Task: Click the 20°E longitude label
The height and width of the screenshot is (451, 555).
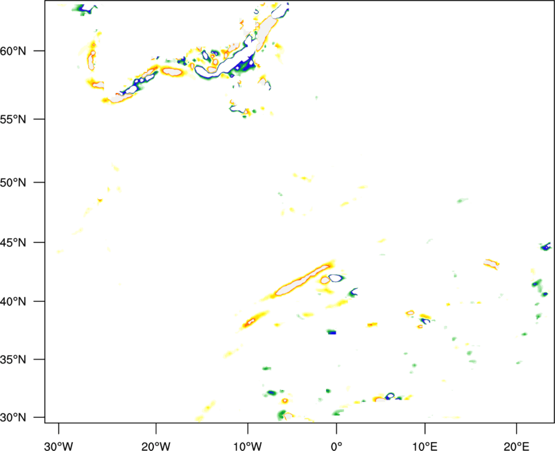Action: click(x=516, y=446)
